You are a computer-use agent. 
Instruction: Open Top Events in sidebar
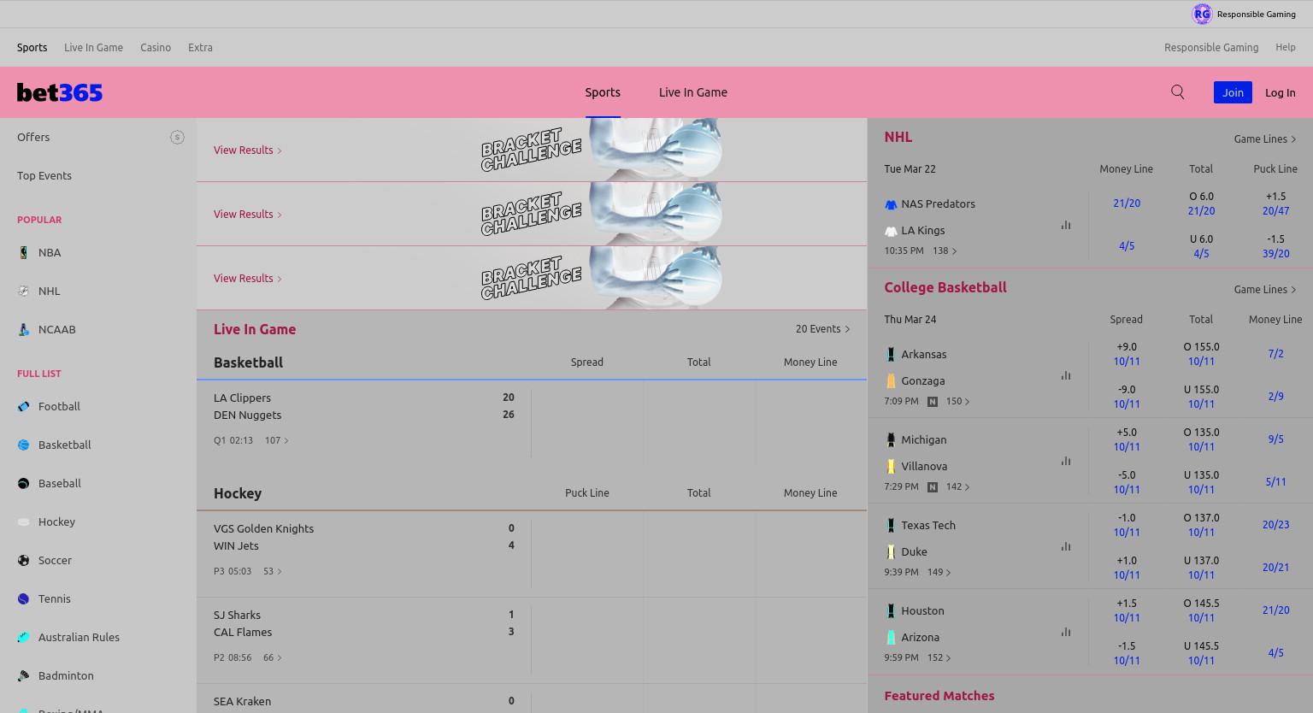44,175
